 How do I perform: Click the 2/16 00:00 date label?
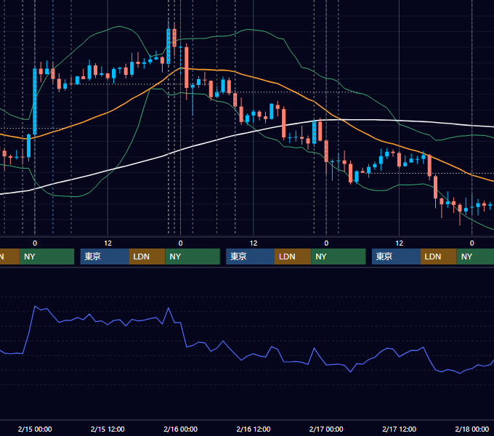tap(180, 429)
